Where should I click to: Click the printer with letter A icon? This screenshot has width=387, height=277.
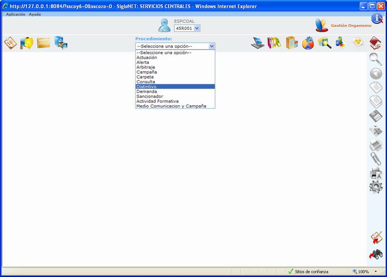tap(376, 173)
